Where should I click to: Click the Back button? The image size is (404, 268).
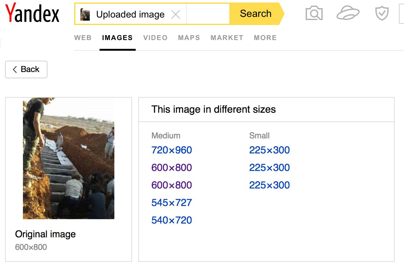pyautogui.click(x=26, y=70)
